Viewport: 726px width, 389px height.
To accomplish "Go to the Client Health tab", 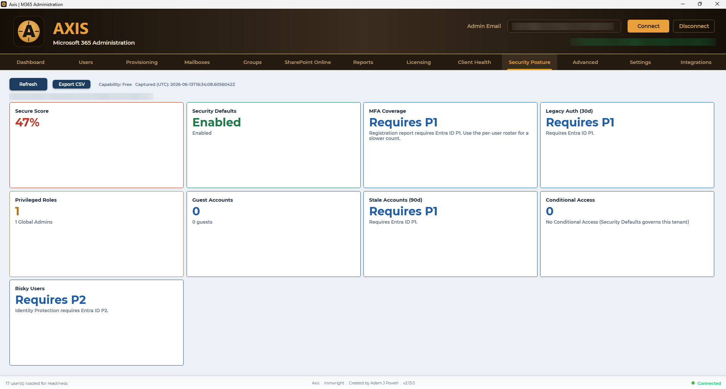I will pyautogui.click(x=474, y=62).
